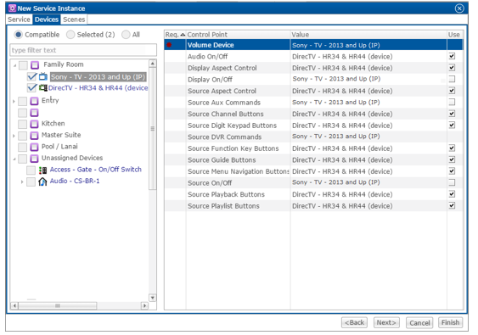Click the device tree vertical scrollbar thumb
This screenshot has width=478, height=335.
pyautogui.click(x=153, y=128)
